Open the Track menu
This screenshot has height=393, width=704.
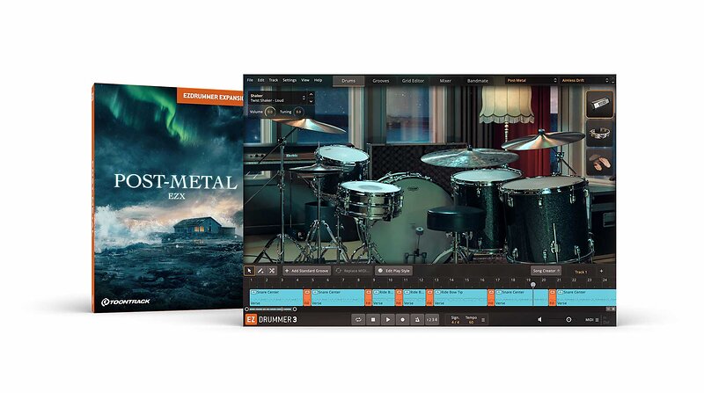pyautogui.click(x=274, y=80)
